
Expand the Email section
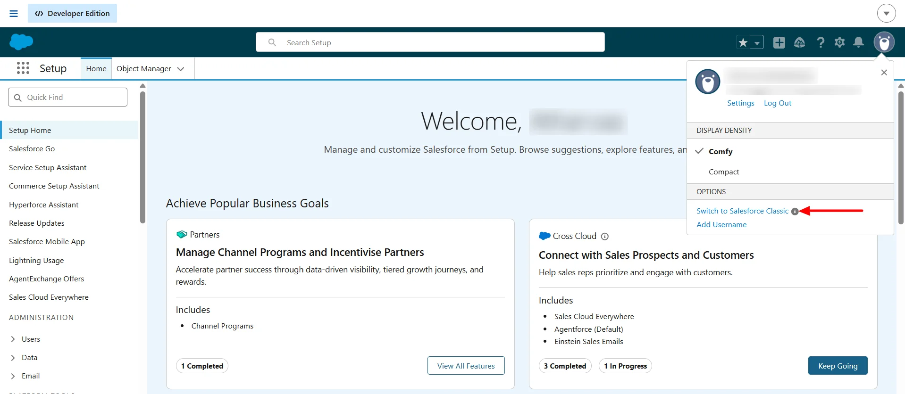pos(13,376)
